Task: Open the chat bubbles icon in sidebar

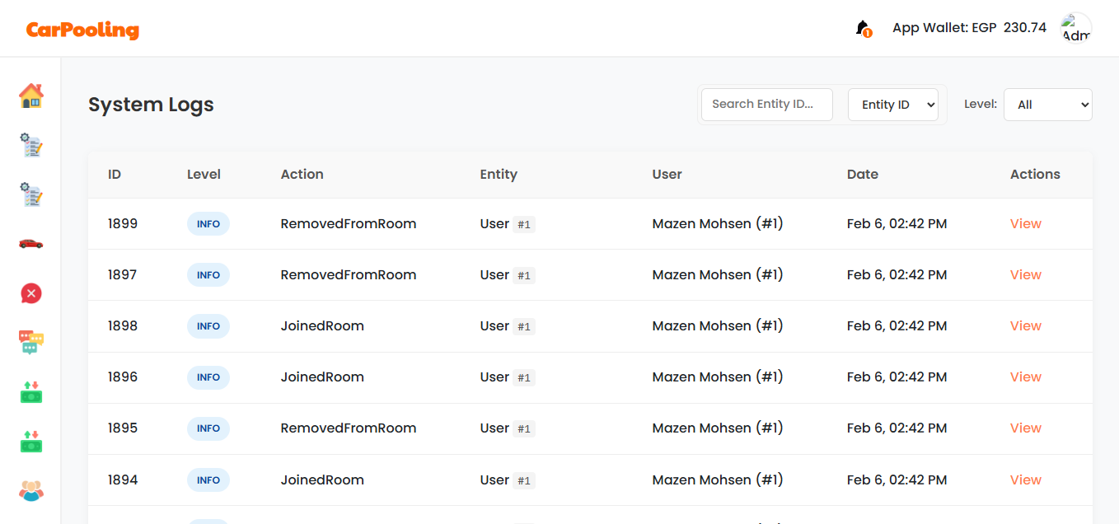Action: pyautogui.click(x=30, y=342)
